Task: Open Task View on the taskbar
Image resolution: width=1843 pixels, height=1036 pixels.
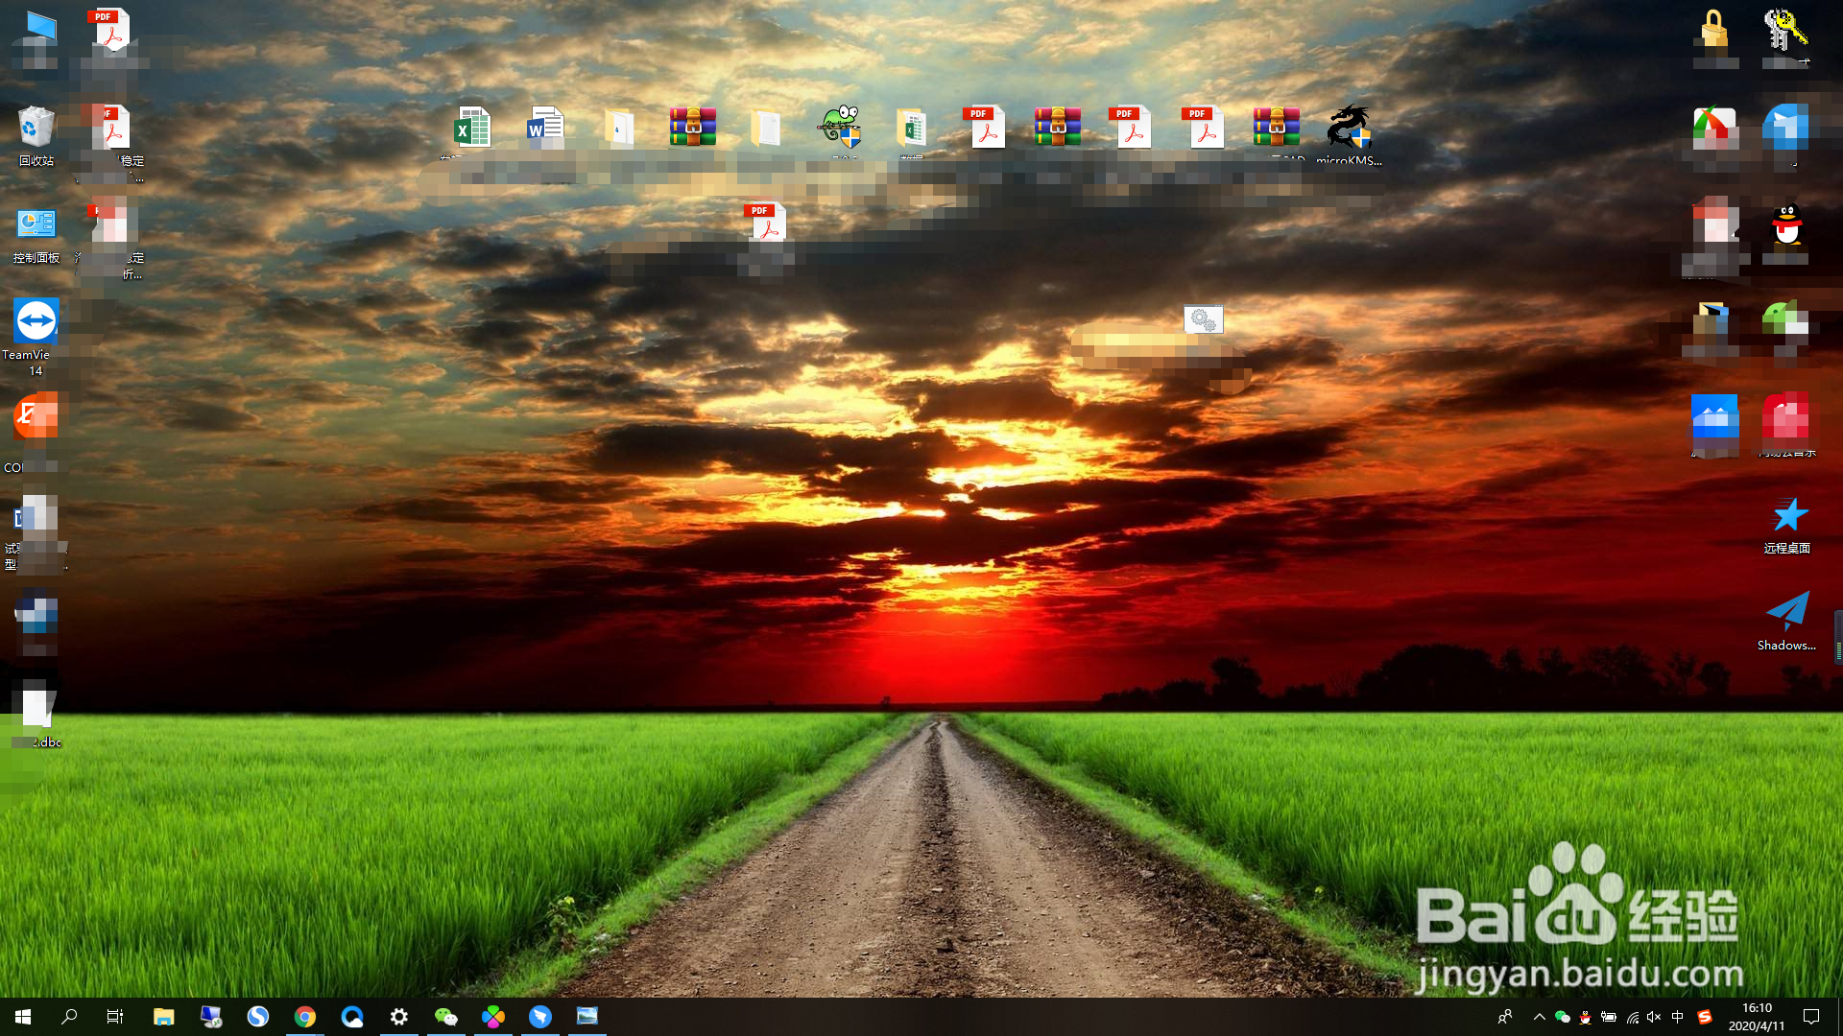Action: [115, 1017]
